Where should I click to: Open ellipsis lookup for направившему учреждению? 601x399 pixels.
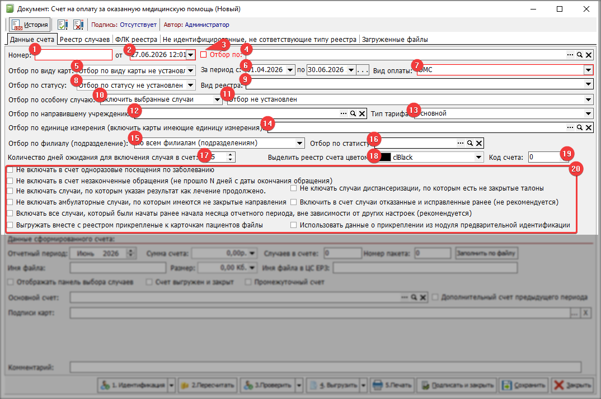(344, 113)
